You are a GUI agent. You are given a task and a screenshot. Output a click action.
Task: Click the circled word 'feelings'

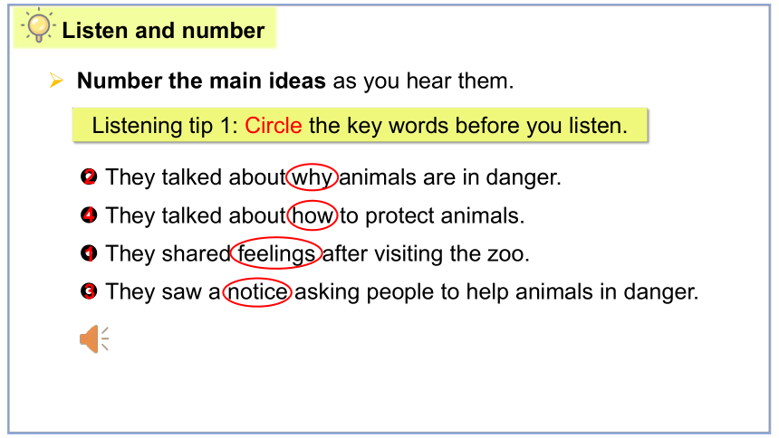[x=276, y=253]
